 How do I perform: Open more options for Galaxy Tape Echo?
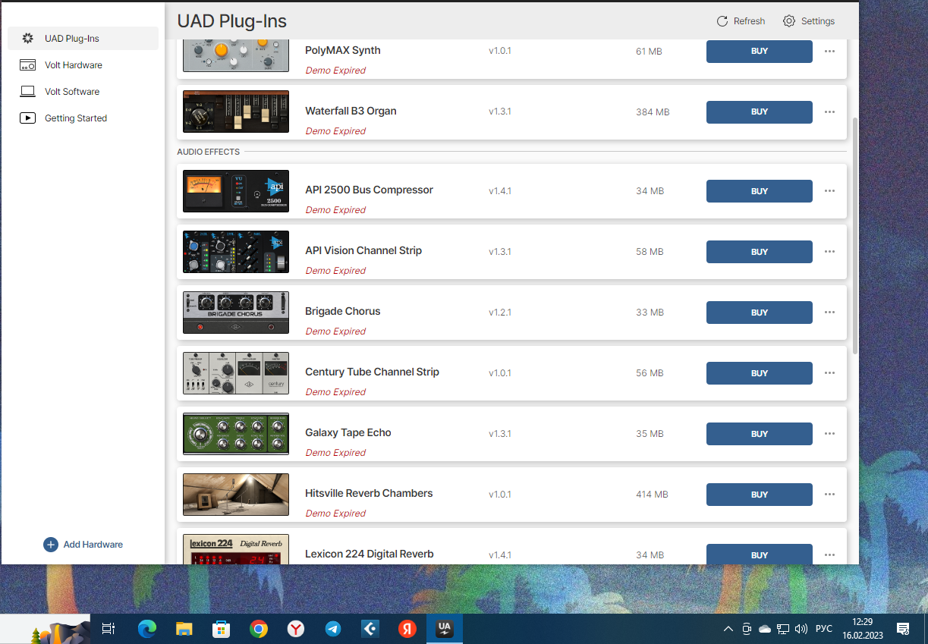click(829, 434)
